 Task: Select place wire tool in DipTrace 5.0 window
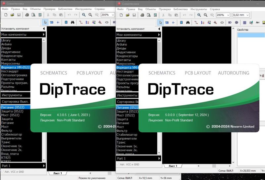click(x=196, y=22)
